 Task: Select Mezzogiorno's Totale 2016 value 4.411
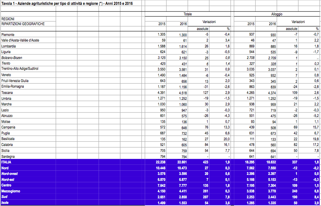tap(183, 191)
